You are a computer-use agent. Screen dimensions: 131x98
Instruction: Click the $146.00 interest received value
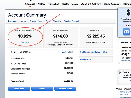tap(61, 36)
